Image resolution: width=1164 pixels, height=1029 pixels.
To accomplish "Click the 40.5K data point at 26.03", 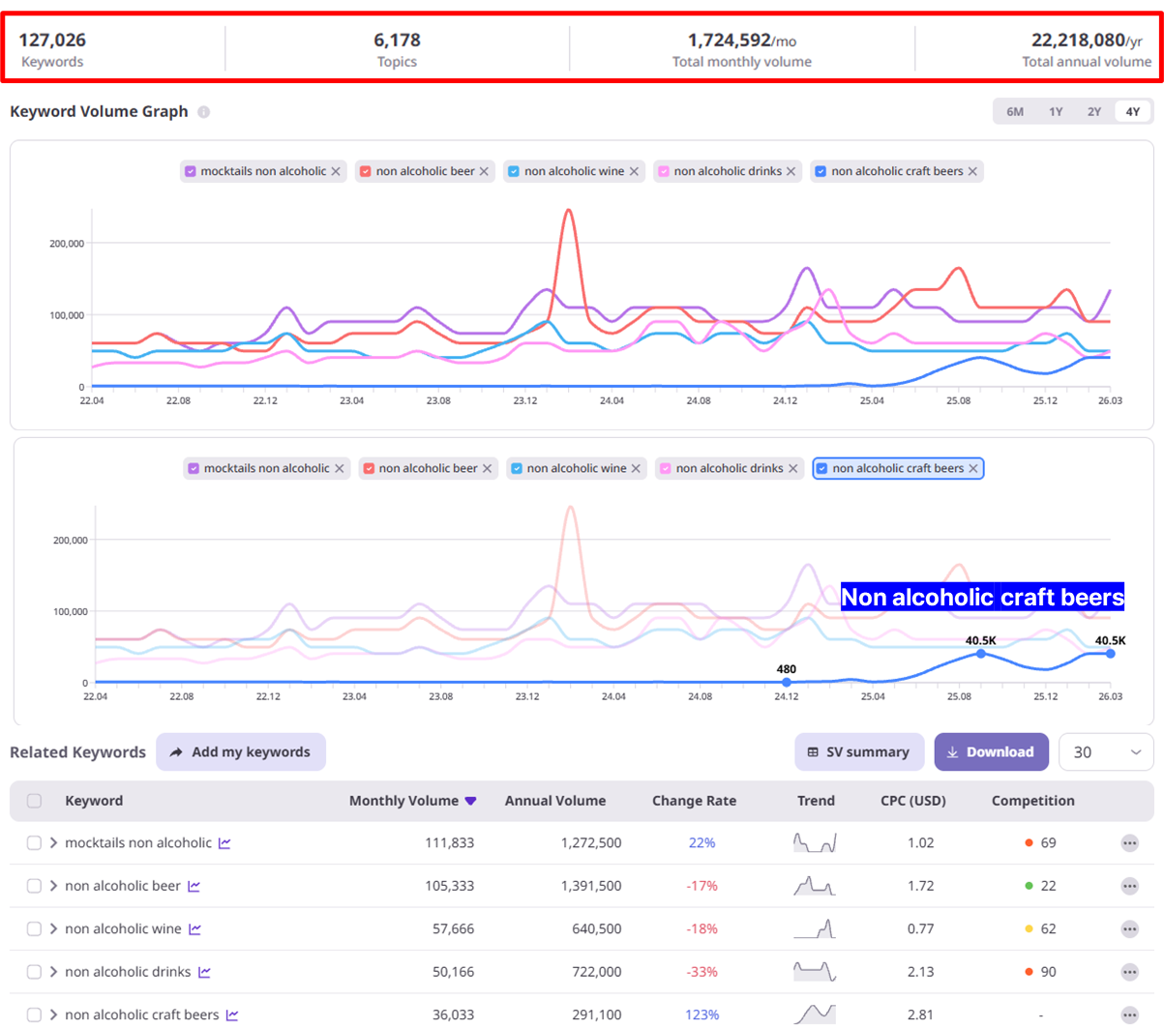I will (1110, 654).
